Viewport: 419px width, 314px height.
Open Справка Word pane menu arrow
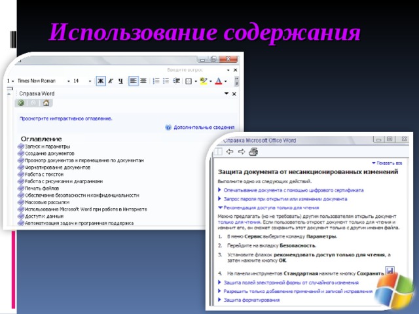pos(227,94)
